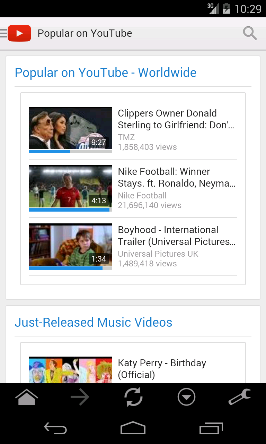Open 'Boyhood - International Trailer' title
This screenshot has width=266, height=444.
click(177, 236)
